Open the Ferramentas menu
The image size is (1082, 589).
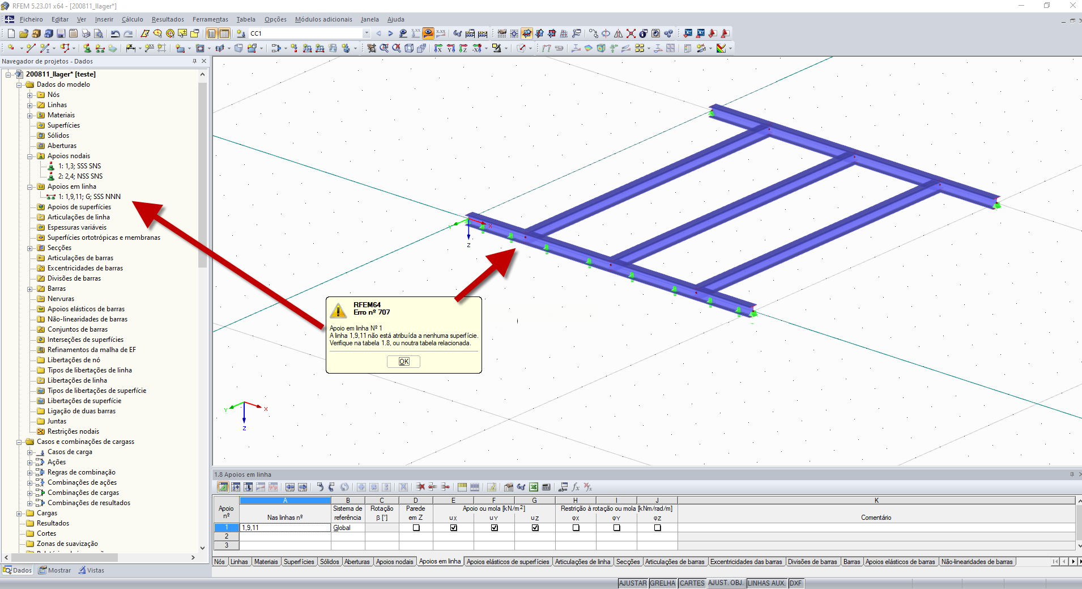point(210,19)
